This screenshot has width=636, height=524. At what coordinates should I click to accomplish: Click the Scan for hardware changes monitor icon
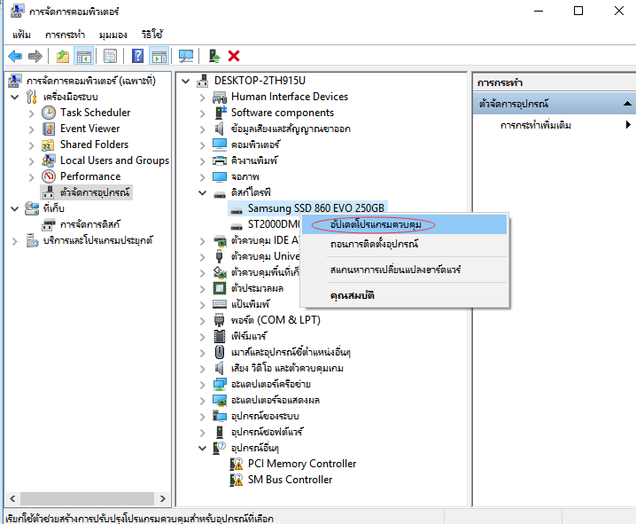pyautogui.click(x=186, y=56)
